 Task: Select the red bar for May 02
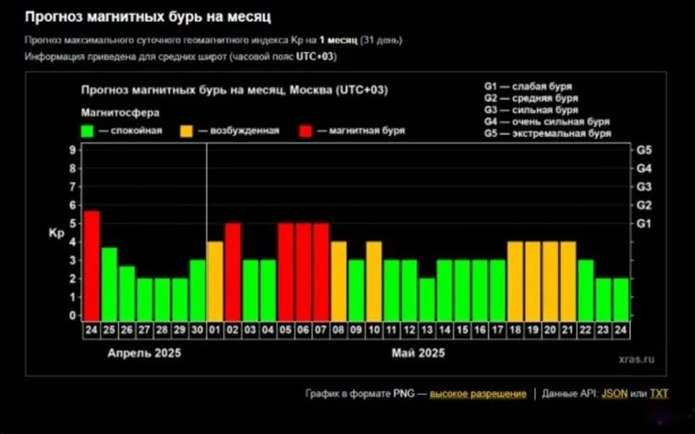[x=233, y=270]
